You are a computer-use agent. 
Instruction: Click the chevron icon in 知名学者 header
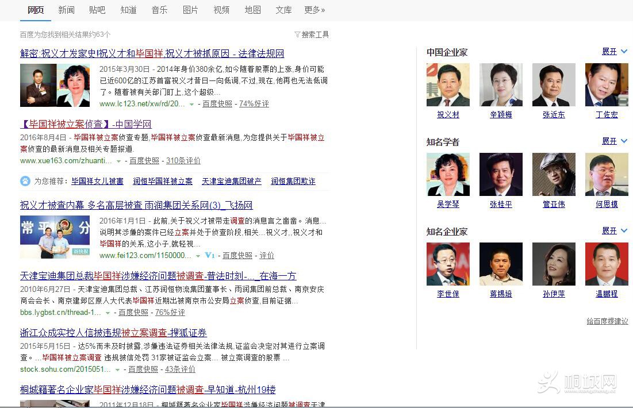point(624,141)
